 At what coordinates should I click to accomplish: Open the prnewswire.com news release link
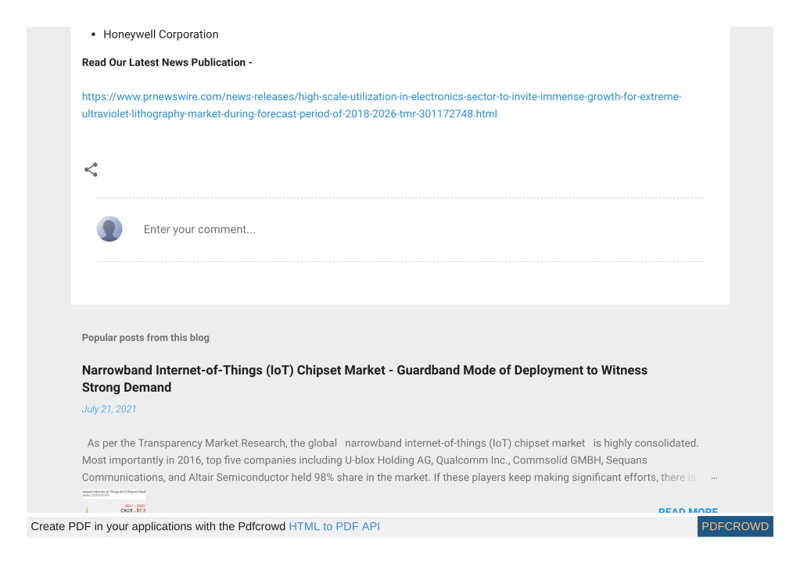point(382,105)
